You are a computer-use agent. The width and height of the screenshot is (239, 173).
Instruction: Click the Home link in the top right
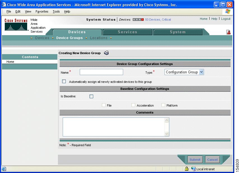click(204, 19)
